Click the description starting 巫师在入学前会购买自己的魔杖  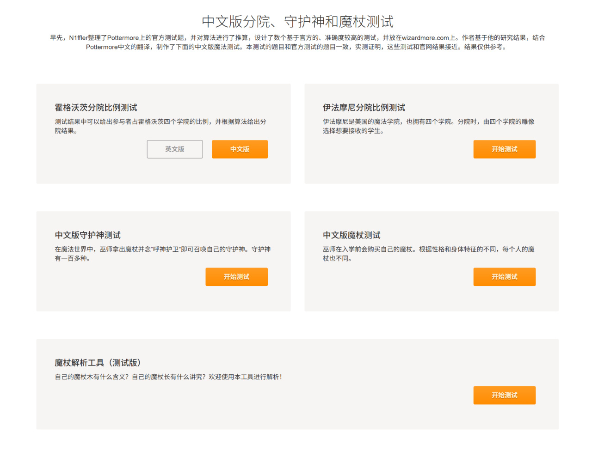[x=429, y=254]
